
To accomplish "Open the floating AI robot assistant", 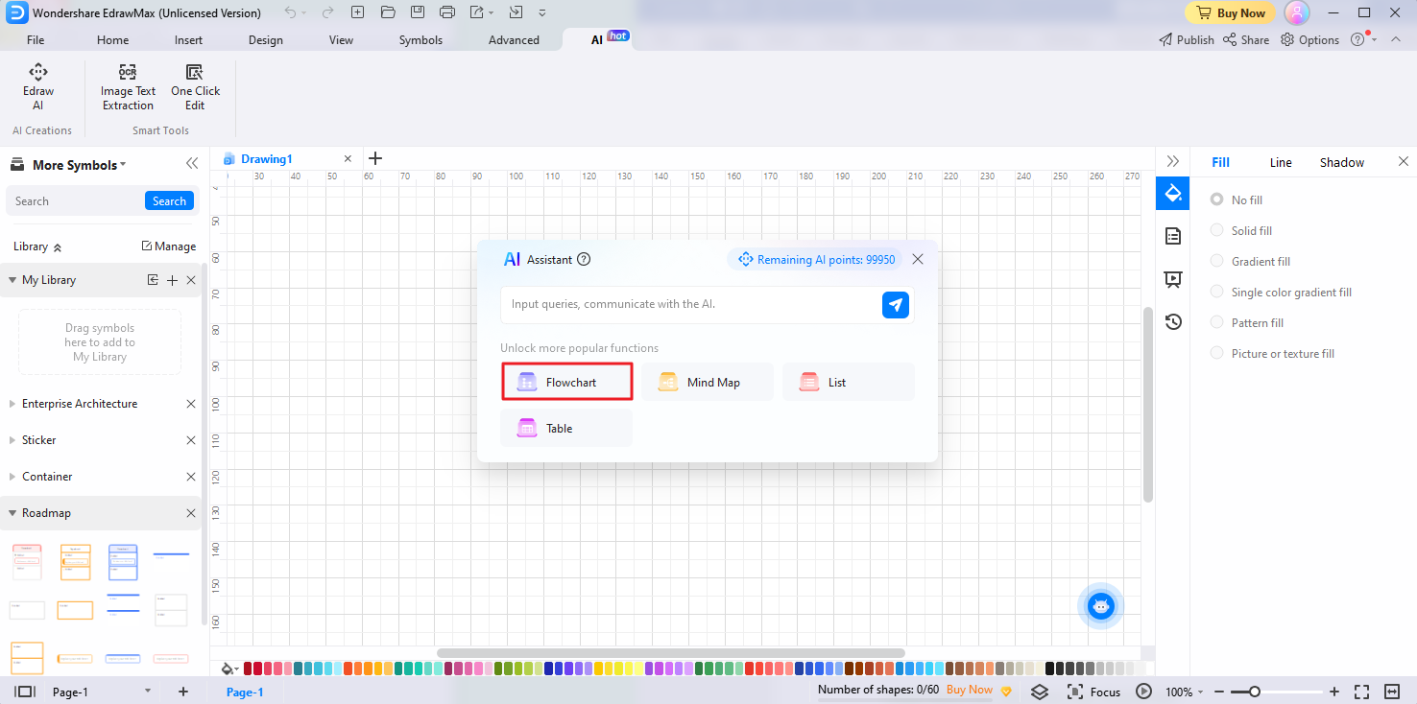I will (1101, 606).
